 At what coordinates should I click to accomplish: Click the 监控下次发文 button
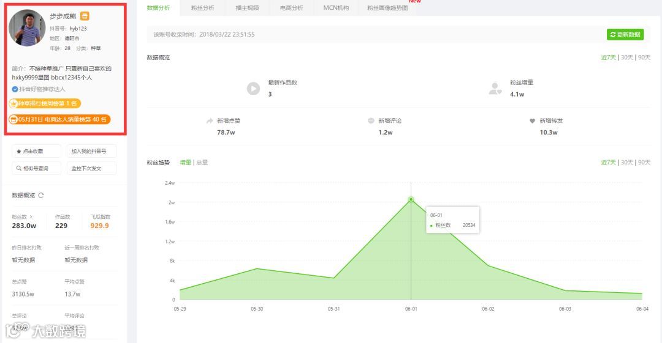pos(91,168)
